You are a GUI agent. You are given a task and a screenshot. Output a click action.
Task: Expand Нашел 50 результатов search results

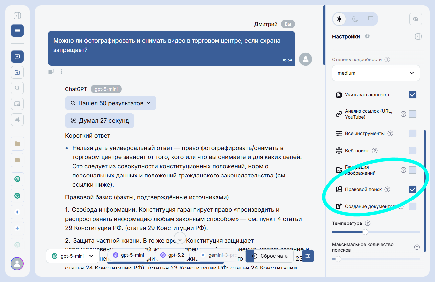click(110, 103)
